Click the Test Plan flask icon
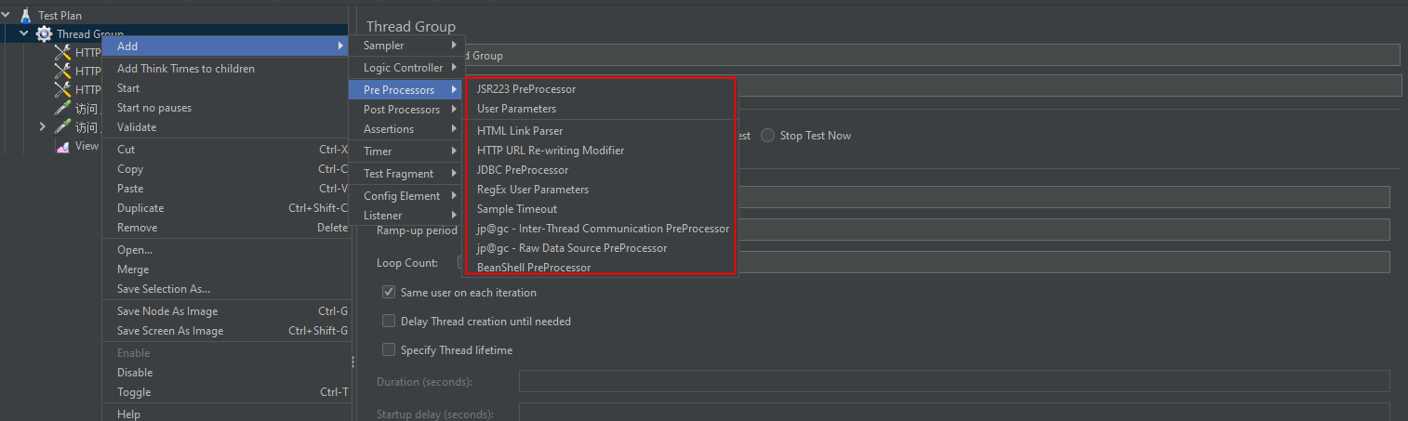The image size is (1408, 421). pyautogui.click(x=24, y=16)
